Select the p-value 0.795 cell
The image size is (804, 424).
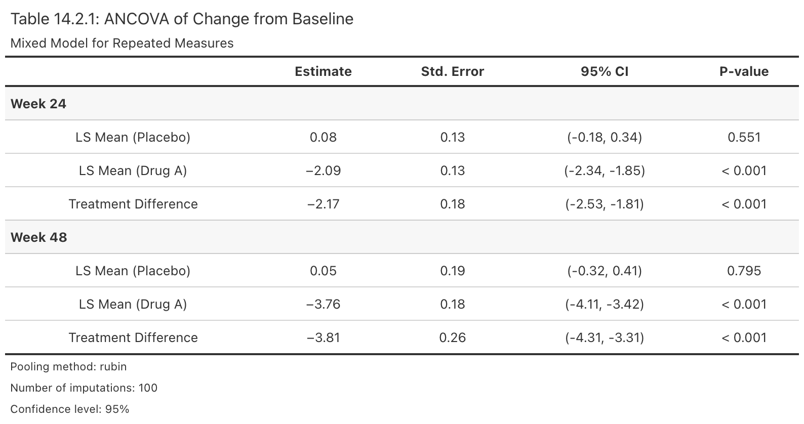[x=744, y=271]
